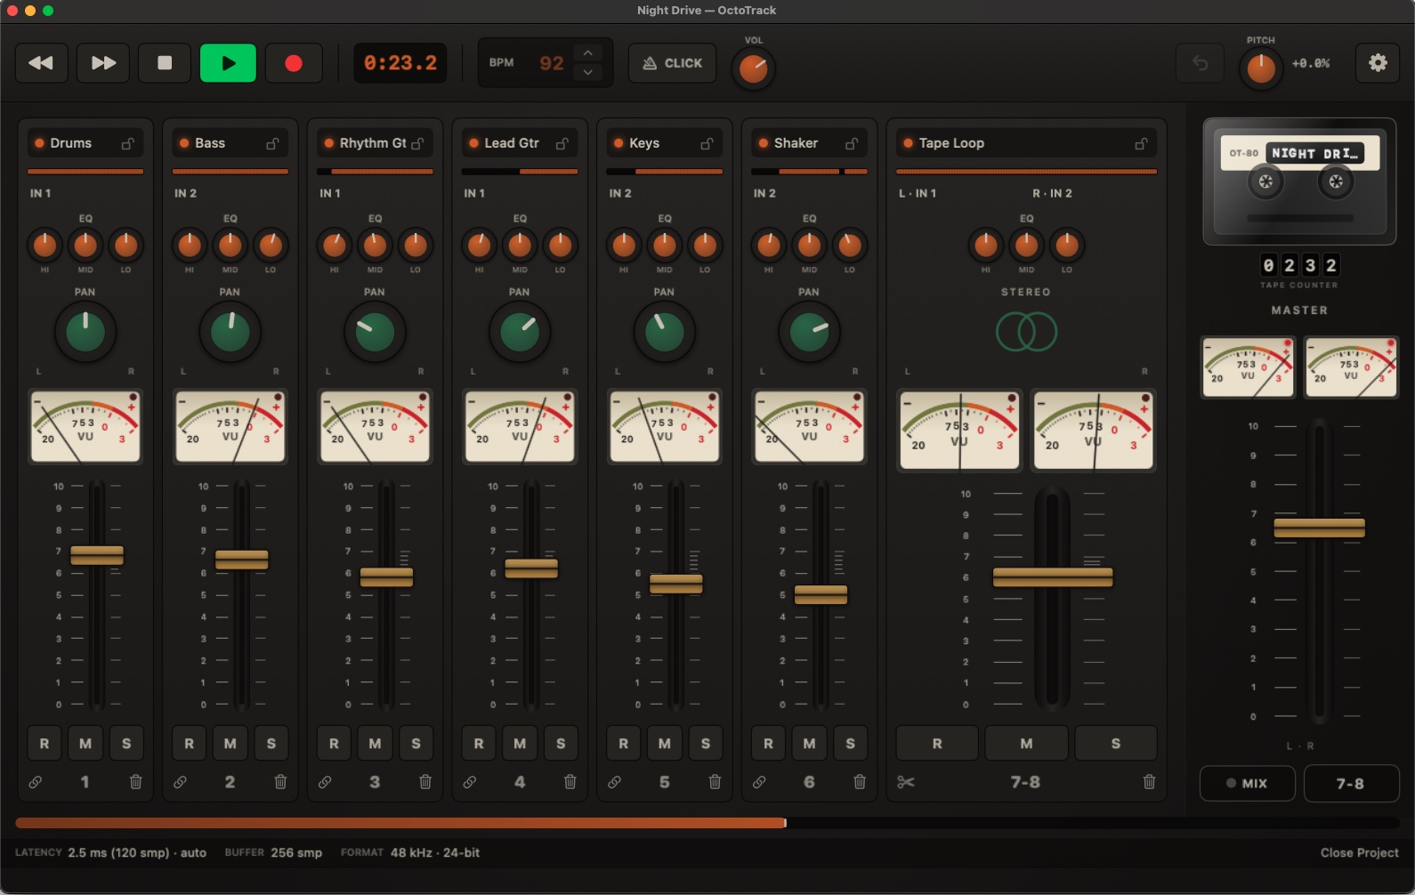Mute the Tape Loop track
The image size is (1415, 895).
1026,743
